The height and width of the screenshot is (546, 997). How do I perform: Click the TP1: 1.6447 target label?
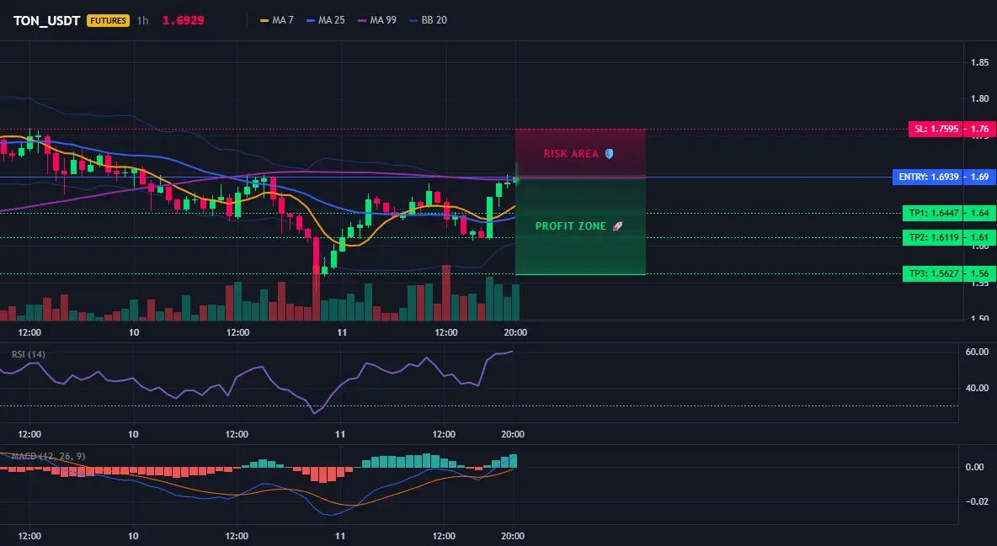tap(933, 213)
